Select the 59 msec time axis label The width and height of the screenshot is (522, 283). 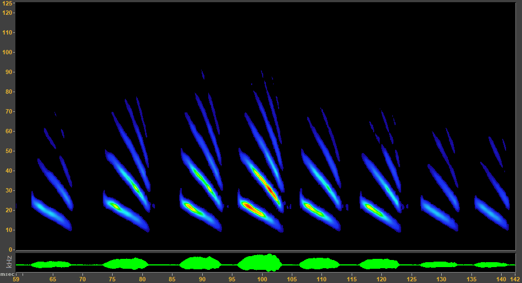tap(16, 279)
